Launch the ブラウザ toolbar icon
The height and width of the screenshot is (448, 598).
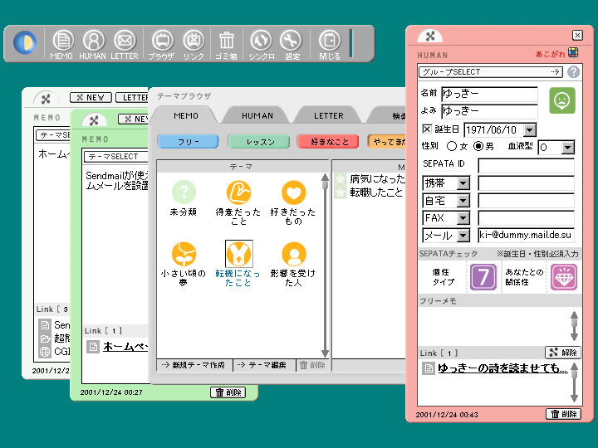pos(162,44)
